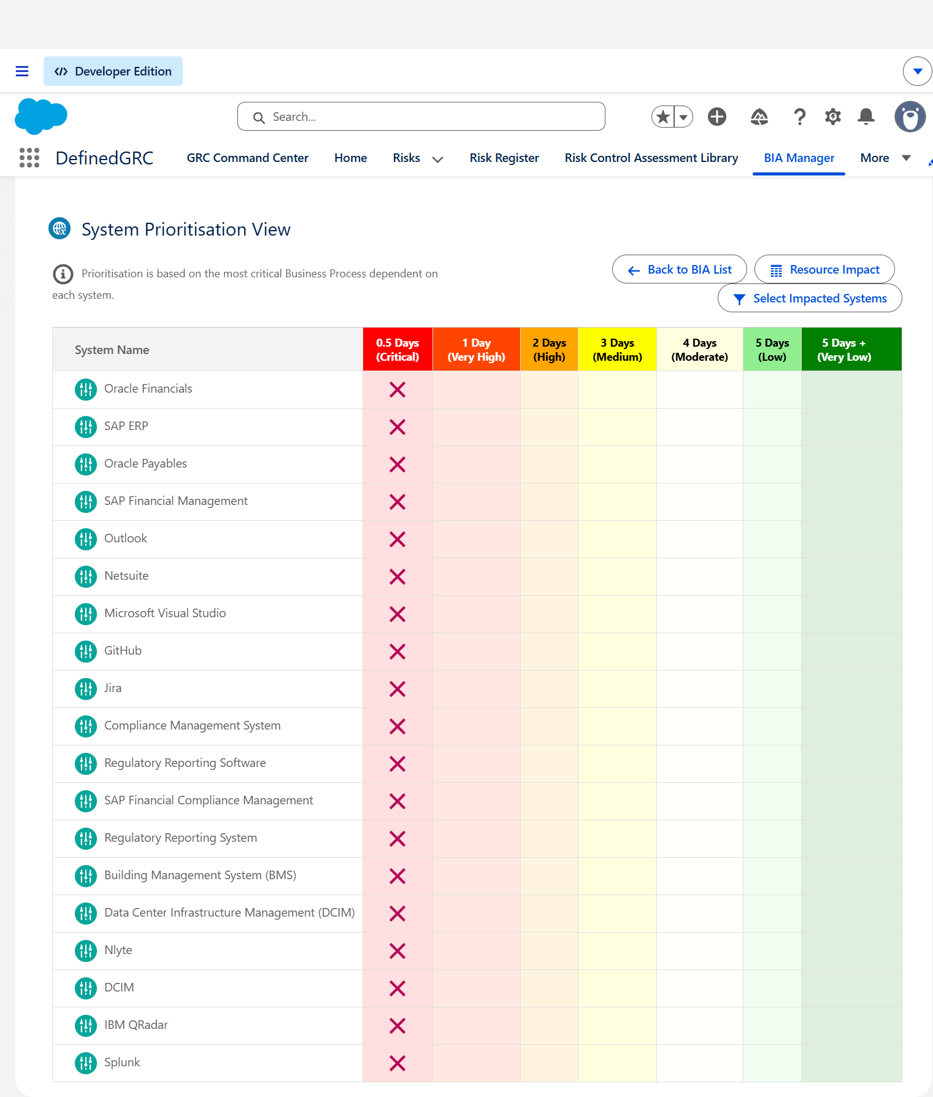Click the Oracle Financials system icon
933x1097 pixels.
86,389
